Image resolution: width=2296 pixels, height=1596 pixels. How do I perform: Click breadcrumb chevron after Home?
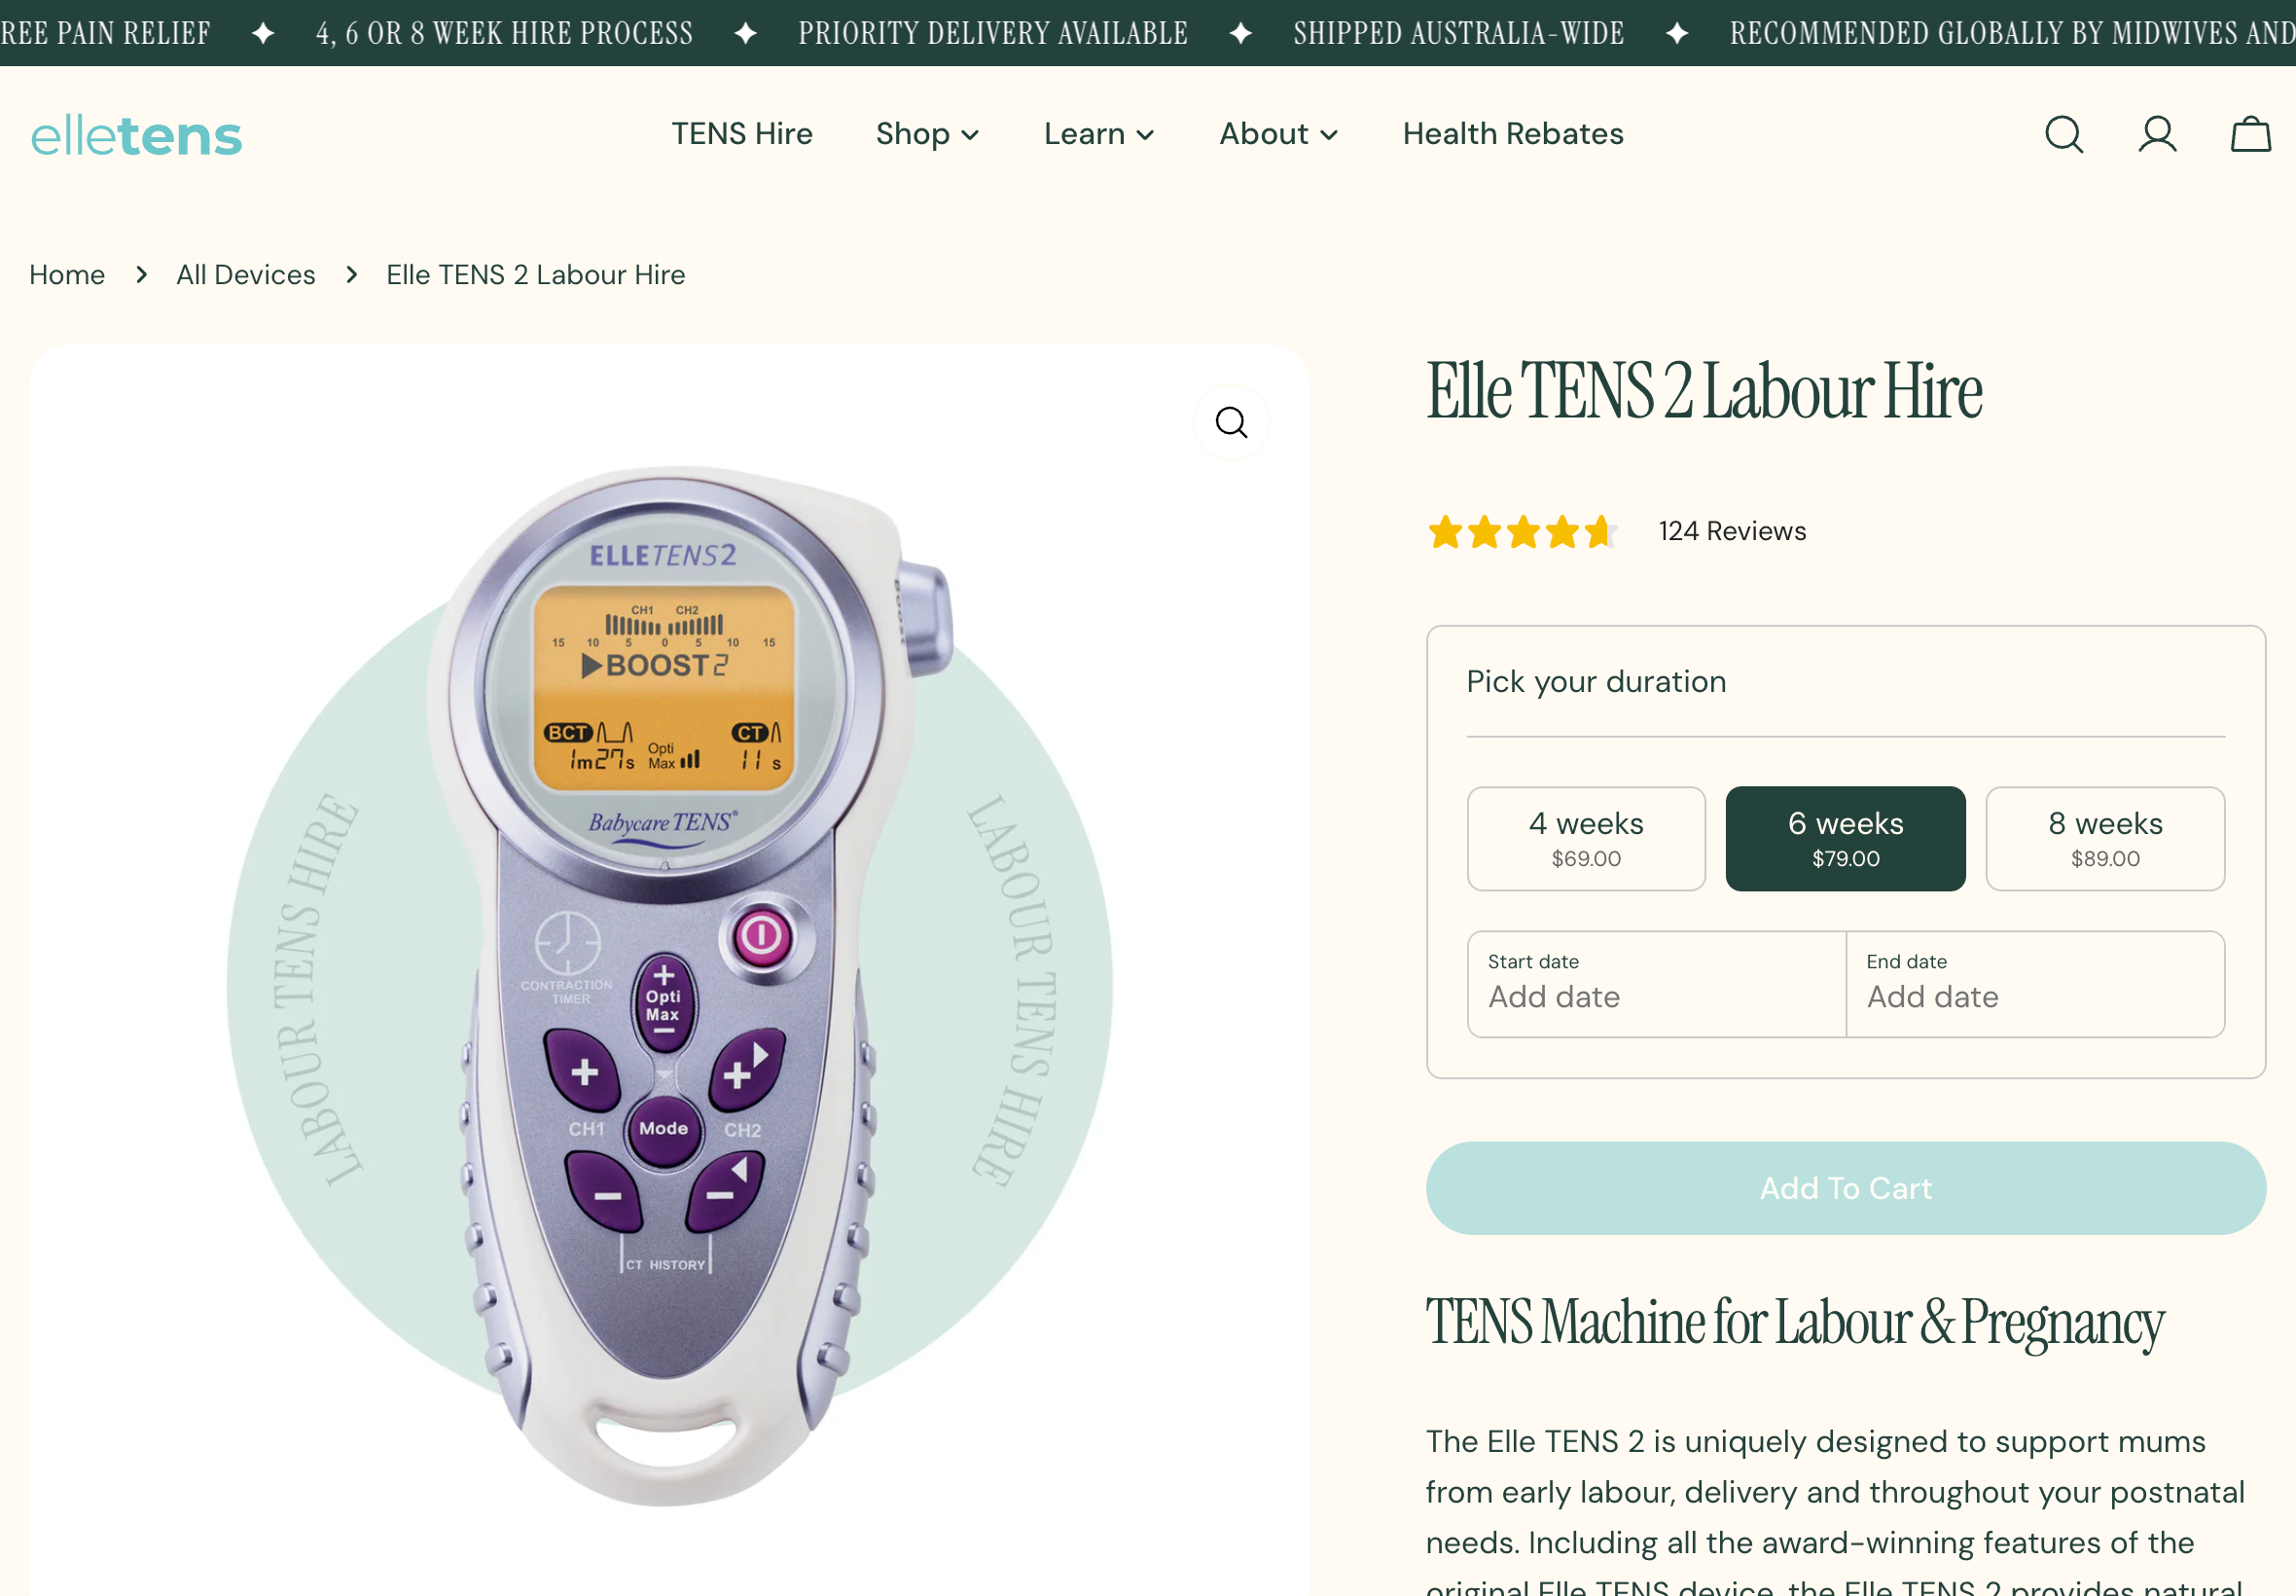pyautogui.click(x=141, y=274)
